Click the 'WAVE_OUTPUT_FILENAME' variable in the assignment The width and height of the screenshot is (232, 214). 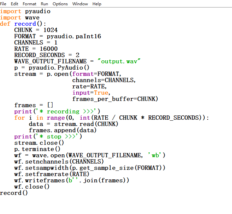[x=50, y=61]
